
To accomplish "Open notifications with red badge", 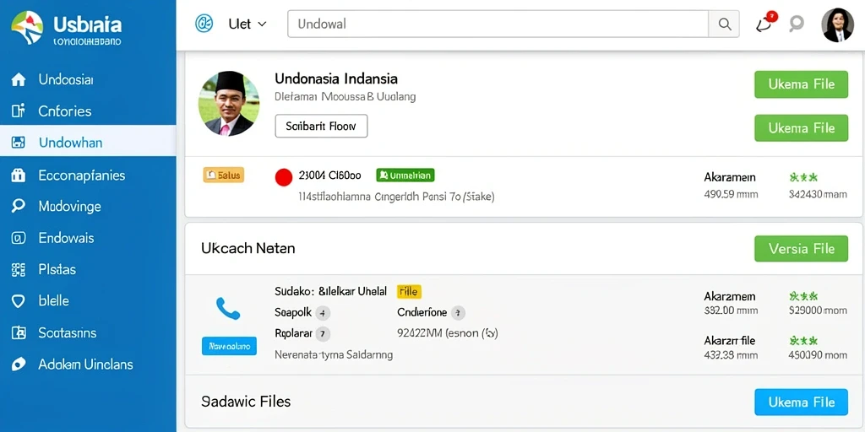I will coord(765,23).
